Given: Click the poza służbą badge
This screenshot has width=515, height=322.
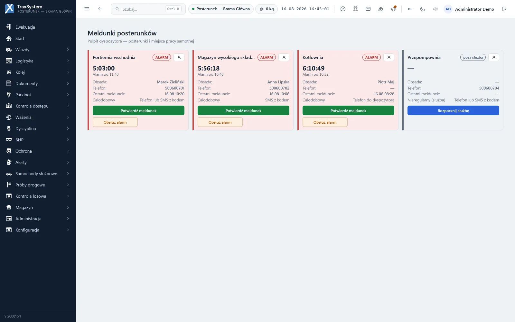Looking at the screenshot, I should (473, 57).
